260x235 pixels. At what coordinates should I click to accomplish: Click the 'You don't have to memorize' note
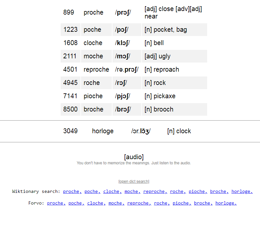(134, 163)
